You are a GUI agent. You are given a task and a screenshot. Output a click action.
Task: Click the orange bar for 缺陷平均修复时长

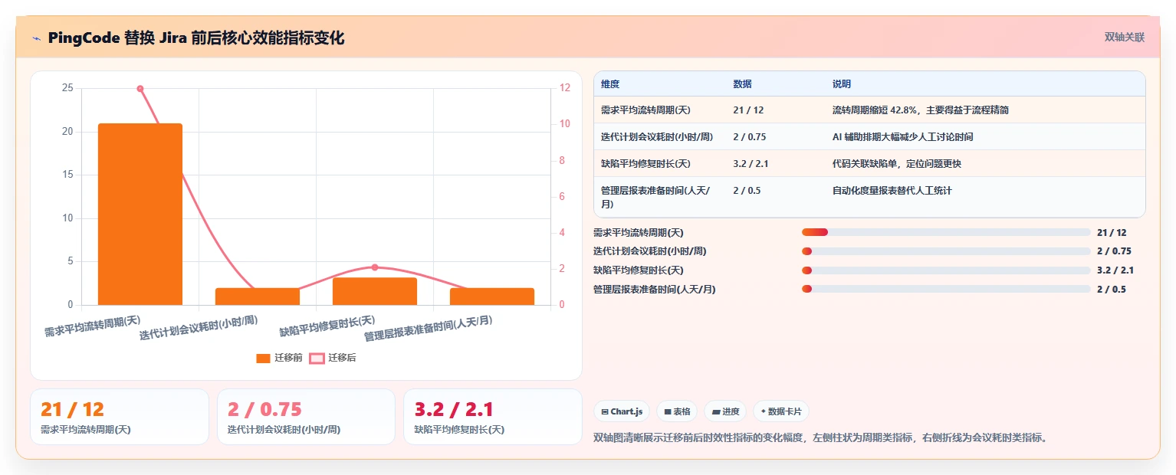375,291
